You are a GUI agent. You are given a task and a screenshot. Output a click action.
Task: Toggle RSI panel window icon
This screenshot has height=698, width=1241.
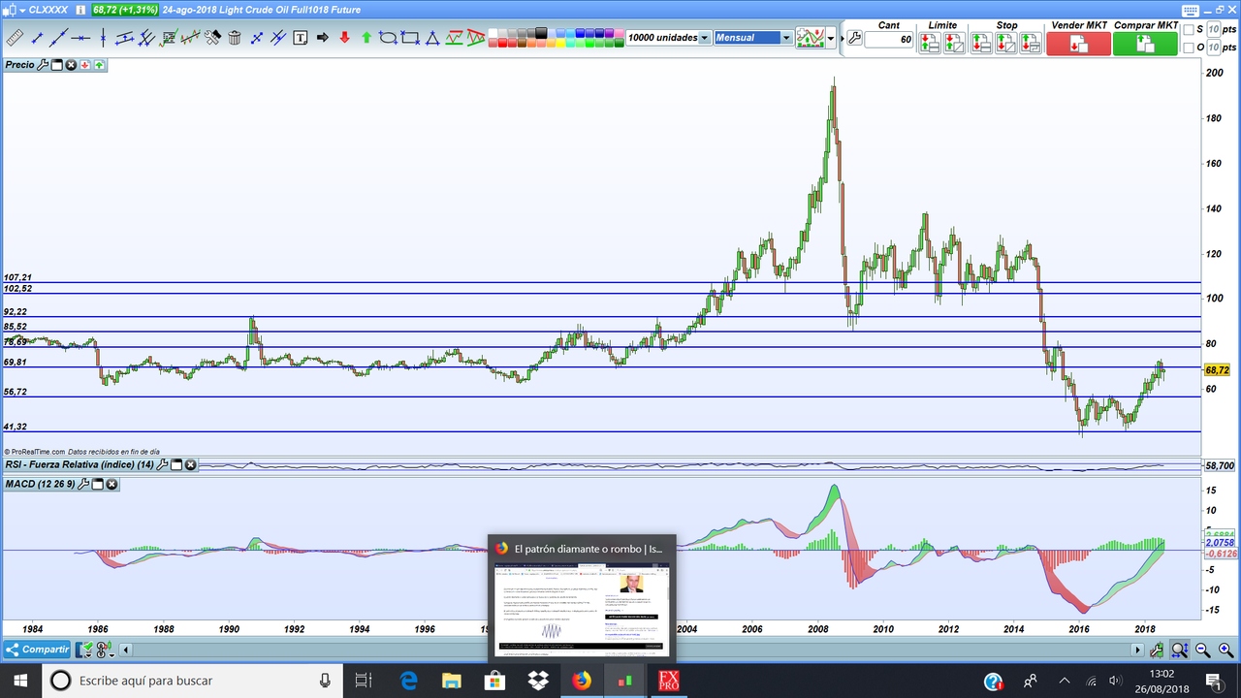[x=176, y=465]
